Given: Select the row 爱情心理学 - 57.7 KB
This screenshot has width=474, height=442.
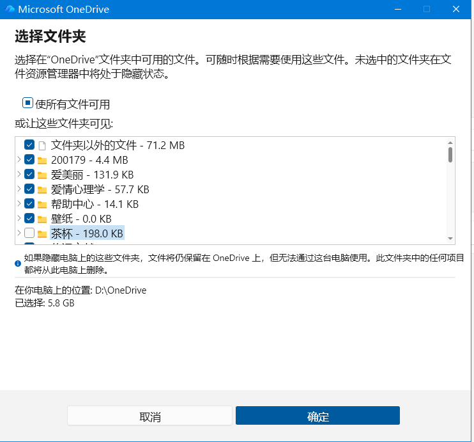Looking at the screenshot, I should click(100, 189).
